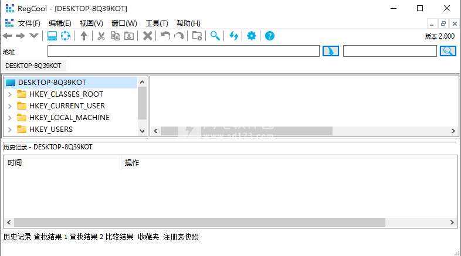Switch to the 注册表快照 tab
Image resolution: width=461 pixels, height=256 pixels.
coord(181,237)
